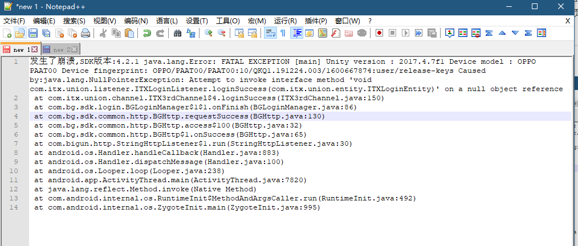Open the 文件(F) menu

pos(14,21)
